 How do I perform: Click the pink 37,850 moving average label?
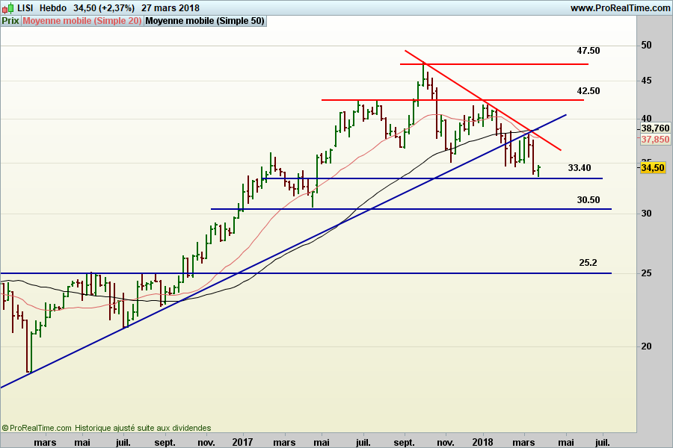(x=655, y=139)
